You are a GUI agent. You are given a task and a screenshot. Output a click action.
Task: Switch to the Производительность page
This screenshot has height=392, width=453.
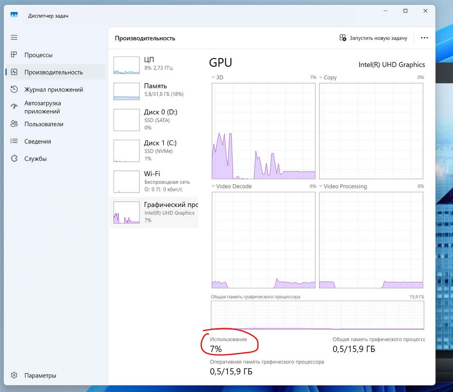click(x=55, y=72)
